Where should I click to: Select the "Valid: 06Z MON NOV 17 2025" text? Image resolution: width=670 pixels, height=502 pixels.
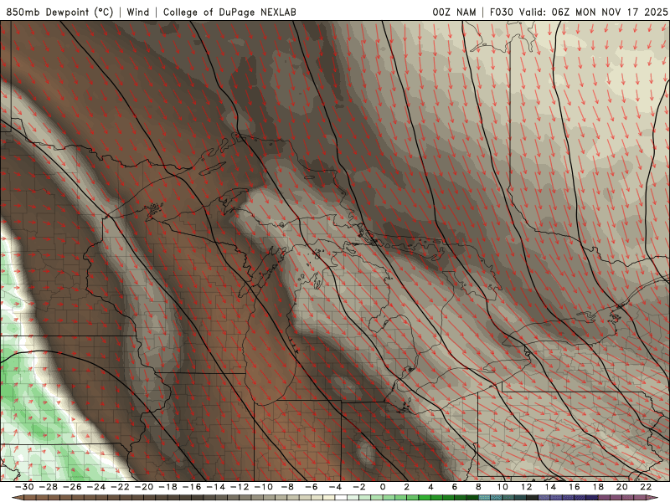coord(593,12)
